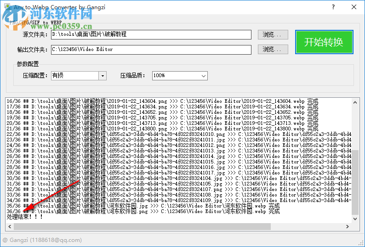The height and width of the screenshot is (247, 365).
Task: Click the horizontal scroll left arrow
Action: click(10, 226)
